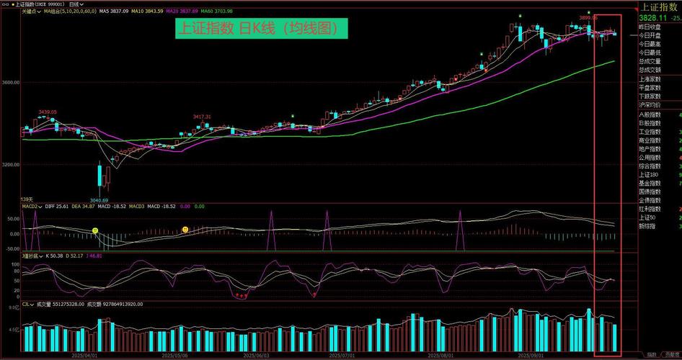Open the 日线 period dropdown
The image size is (682, 360).
pyautogui.click(x=76, y=4)
